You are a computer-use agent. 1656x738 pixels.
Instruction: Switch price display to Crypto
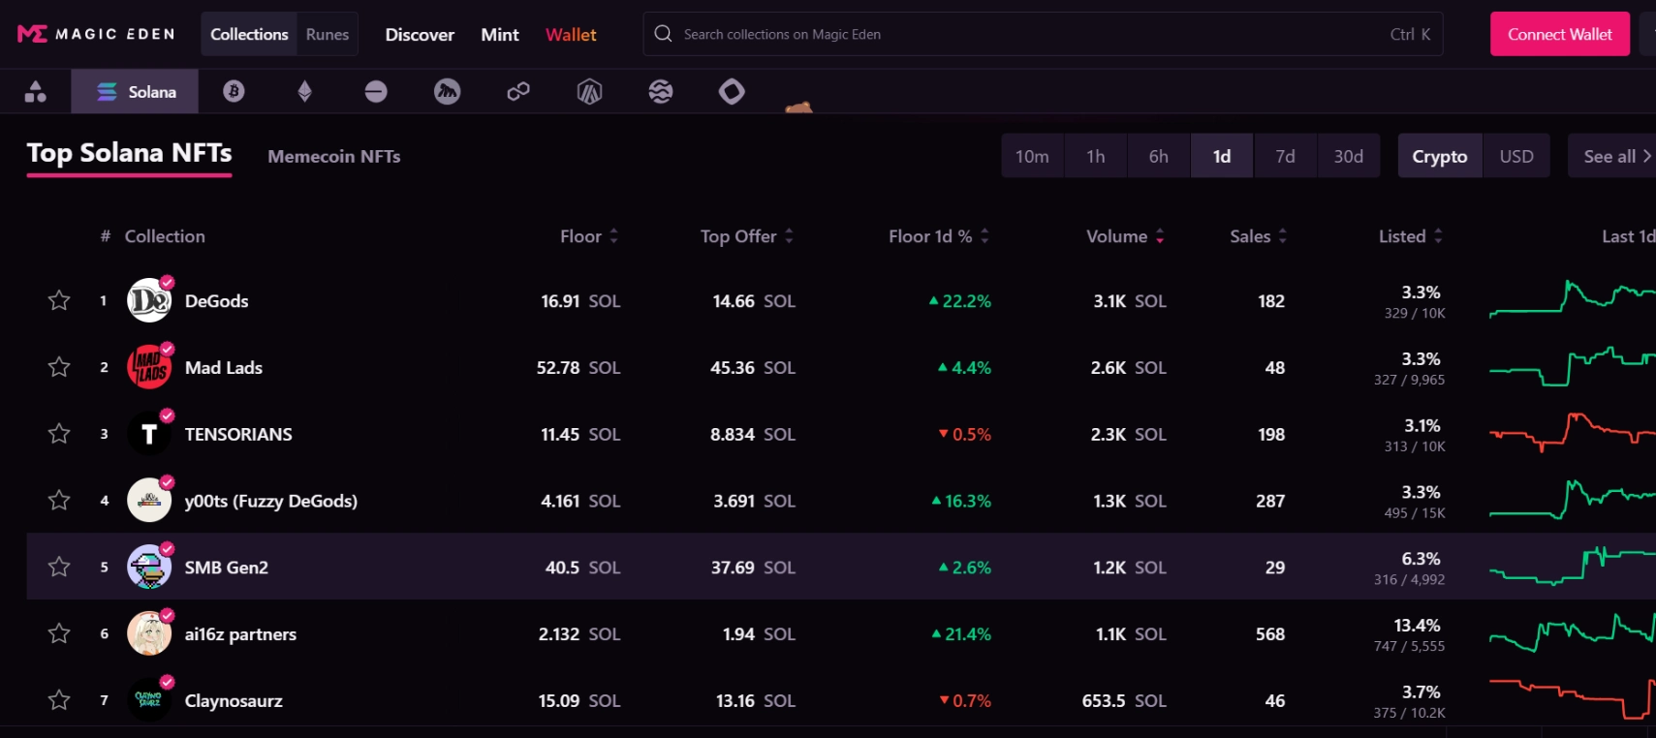(x=1440, y=156)
